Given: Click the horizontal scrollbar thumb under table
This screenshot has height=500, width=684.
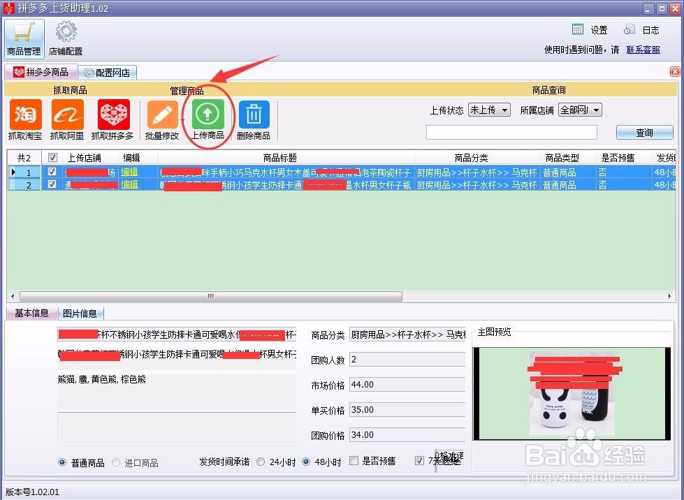Looking at the screenshot, I should click(211, 296).
